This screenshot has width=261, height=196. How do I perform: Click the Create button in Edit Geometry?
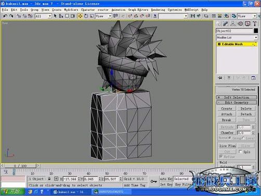tap(227, 109)
